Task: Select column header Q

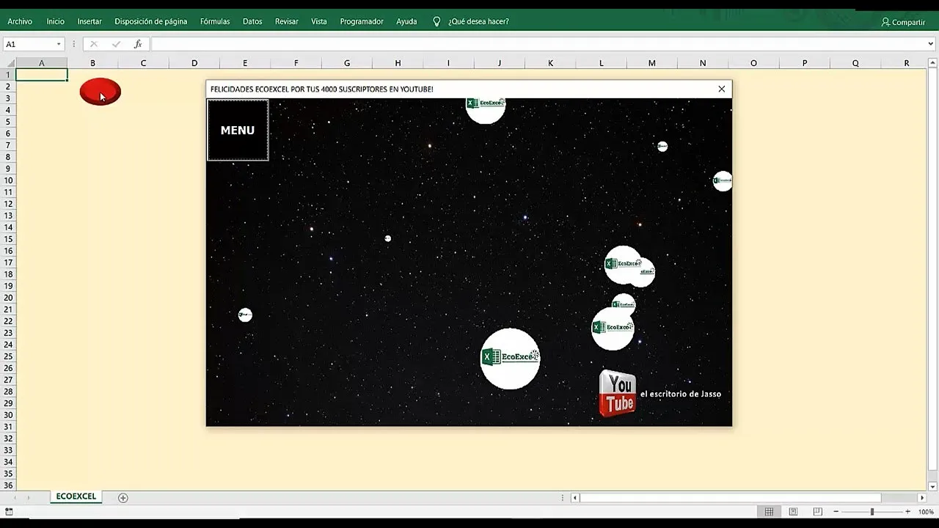Action: tap(855, 63)
